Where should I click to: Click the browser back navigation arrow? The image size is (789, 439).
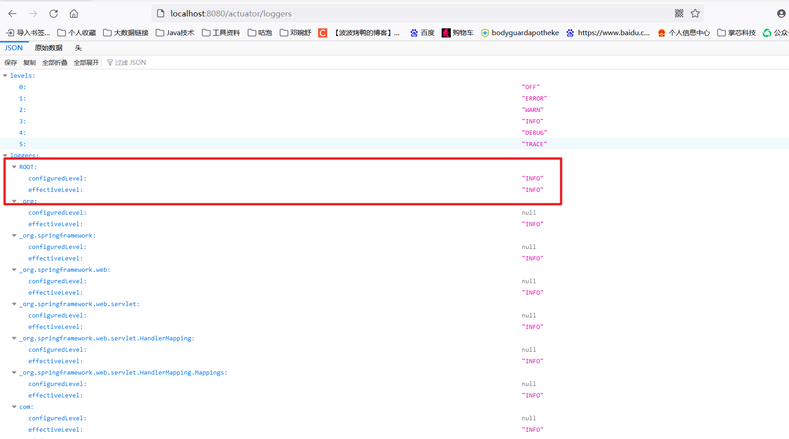[x=12, y=14]
